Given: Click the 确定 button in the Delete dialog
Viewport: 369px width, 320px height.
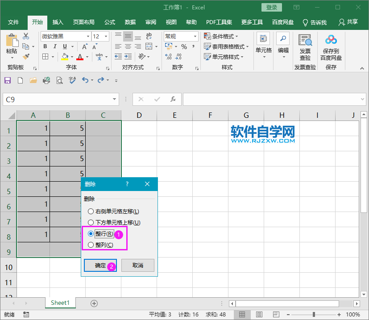Looking at the screenshot, I should tap(100, 265).
